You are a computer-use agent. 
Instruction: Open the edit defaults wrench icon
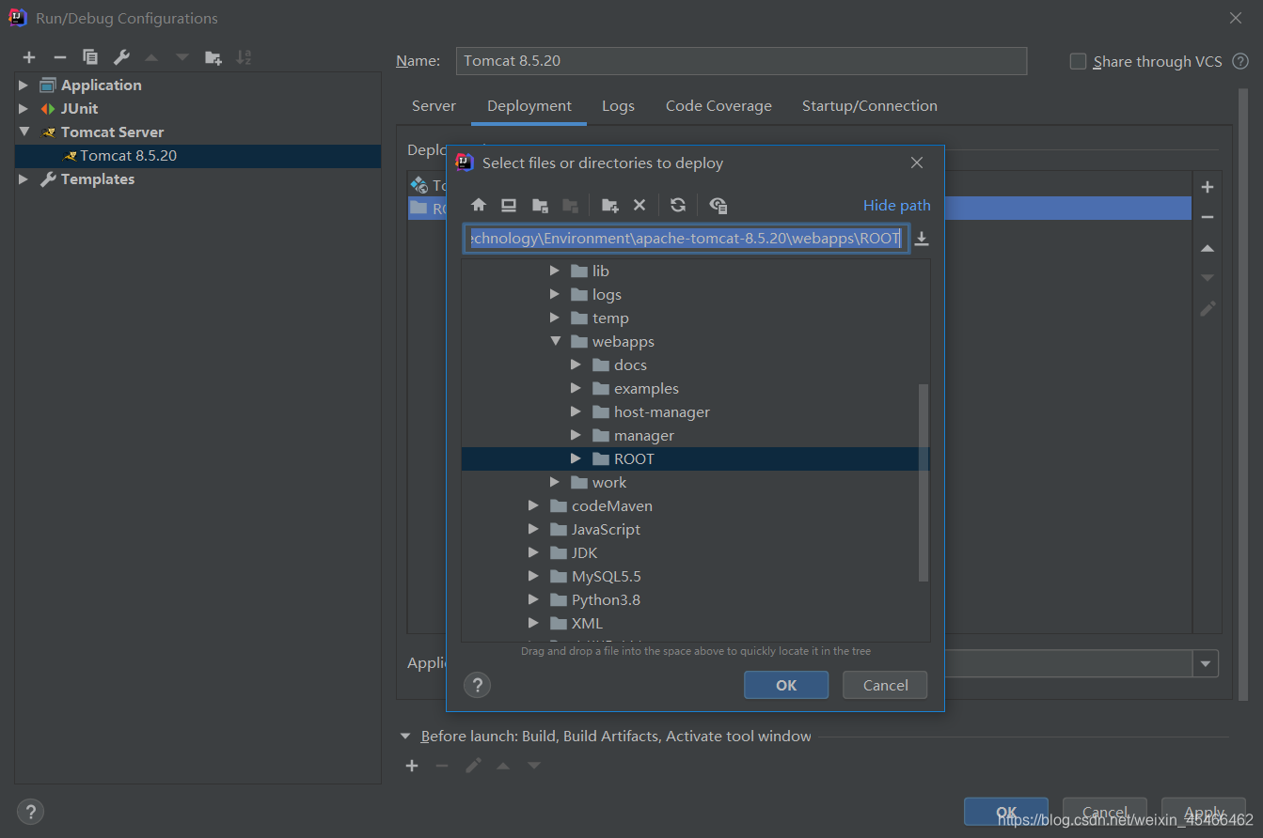coord(121,57)
